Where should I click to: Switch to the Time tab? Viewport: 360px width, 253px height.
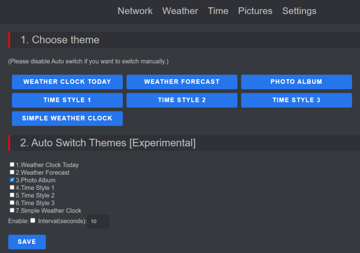pyautogui.click(x=218, y=11)
